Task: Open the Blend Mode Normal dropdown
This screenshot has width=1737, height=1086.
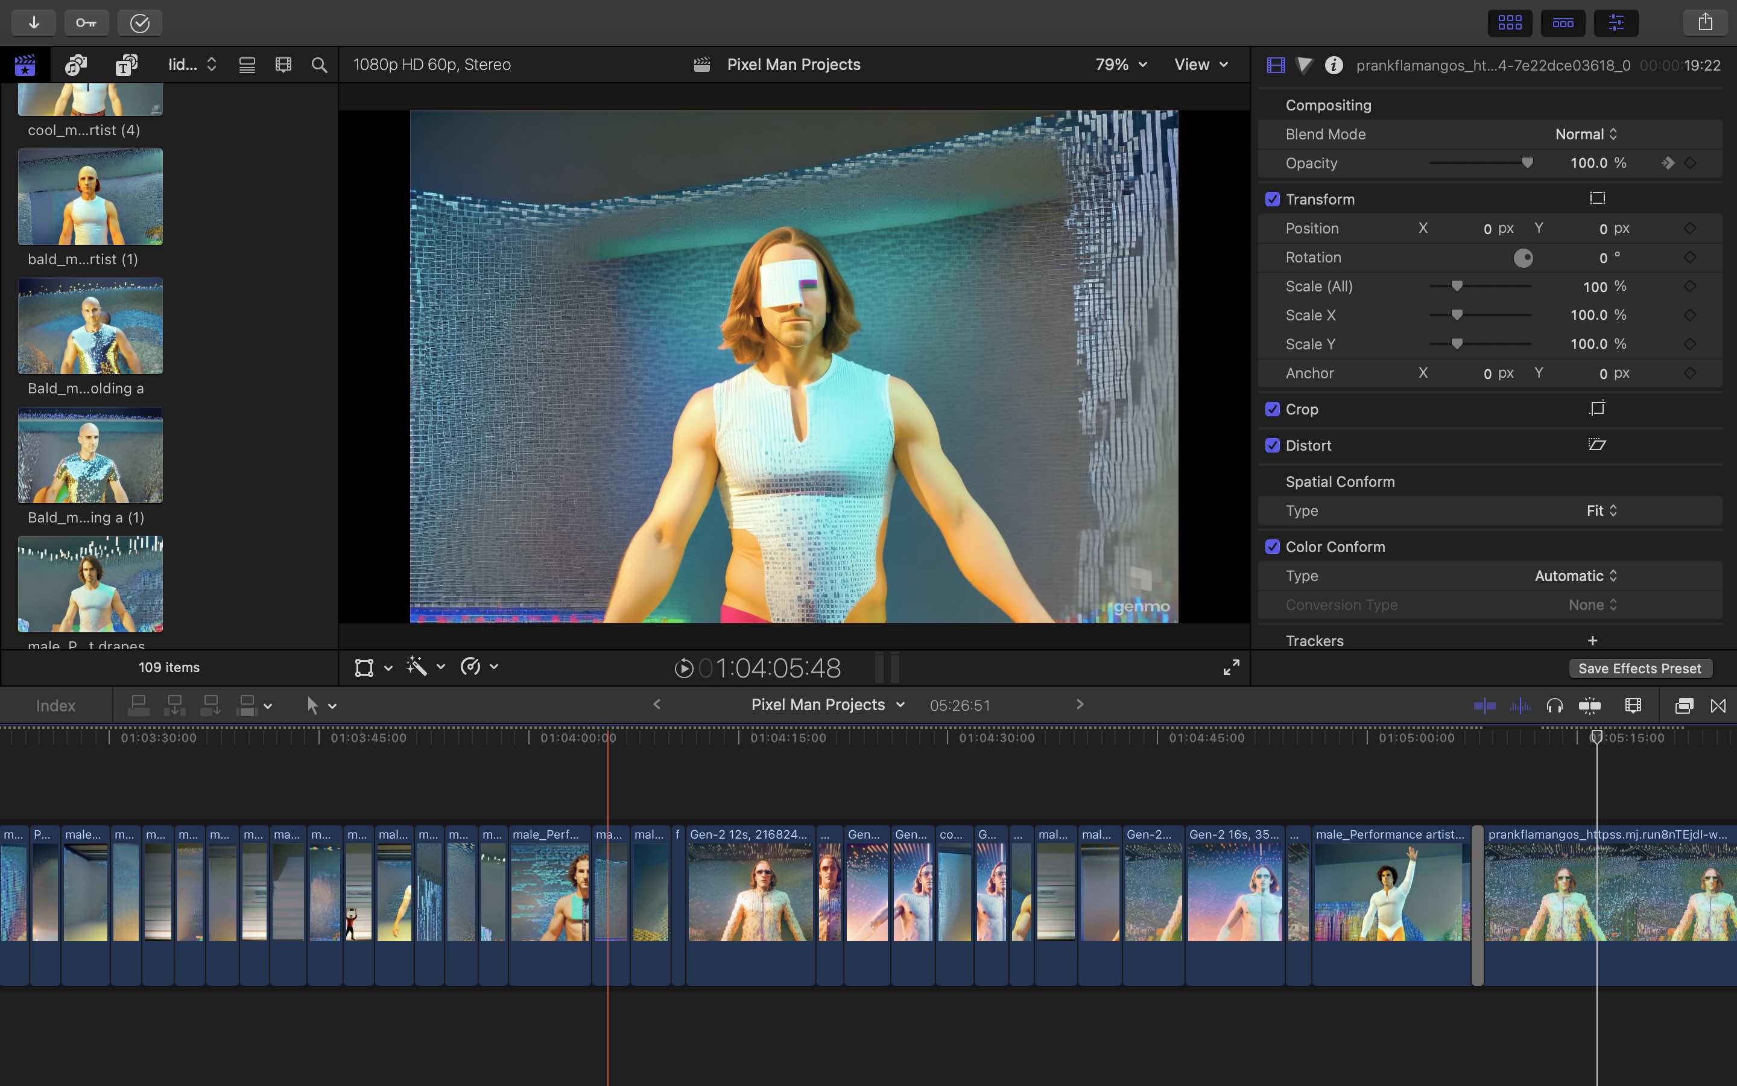Action: [x=1586, y=135]
